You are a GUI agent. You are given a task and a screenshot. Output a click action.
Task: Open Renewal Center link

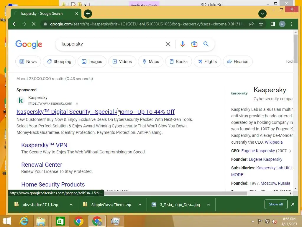tap(42, 165)
